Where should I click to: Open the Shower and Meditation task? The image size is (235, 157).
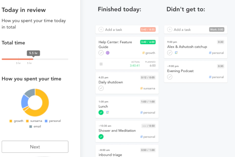[117, 131]
